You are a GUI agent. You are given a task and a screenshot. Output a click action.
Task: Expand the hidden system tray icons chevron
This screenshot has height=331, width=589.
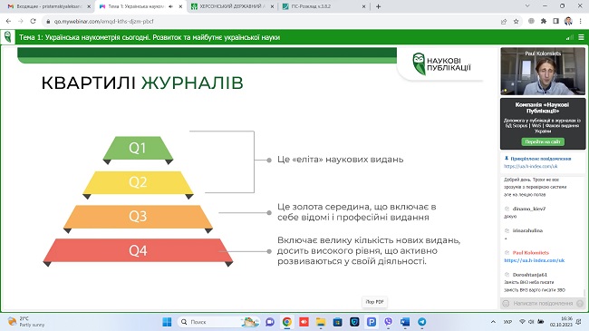493,322
